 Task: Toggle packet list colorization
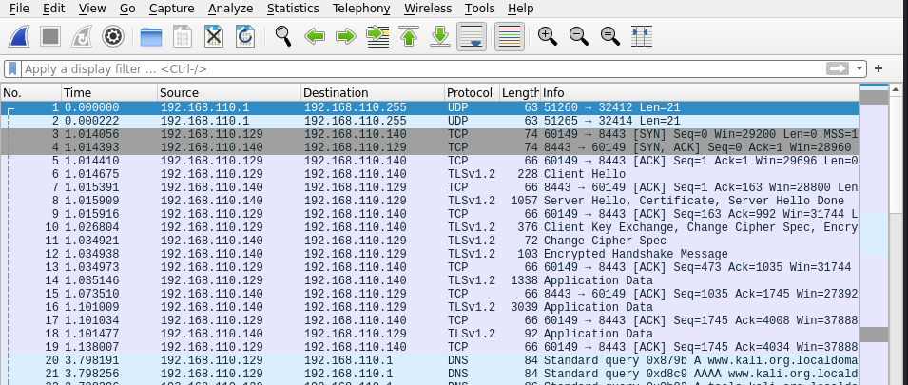(x=510, y=37)
